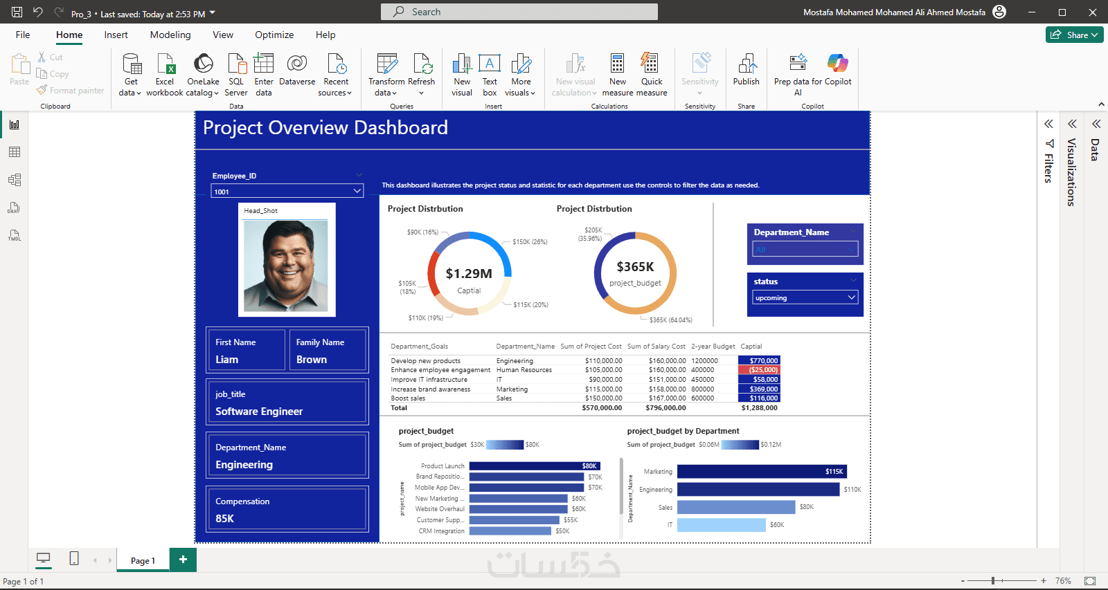Open the File menu
The width and height of the screenshot is (1108, 590).
[x=23, y=35]
